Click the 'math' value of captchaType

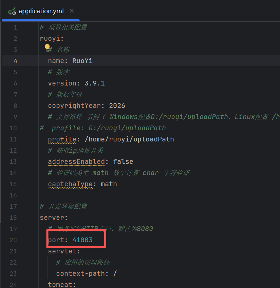(x=109, y=184)
